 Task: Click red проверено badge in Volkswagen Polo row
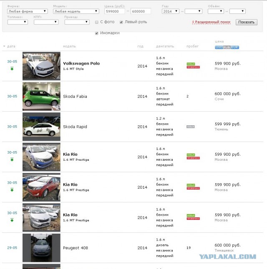(x=193, y=67)
